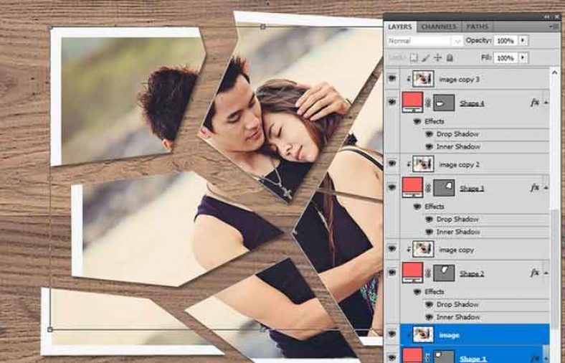The height and width of the screenshot is (363, 565).
Task: Close the Layers panel with the X
Action: [556, 17]
